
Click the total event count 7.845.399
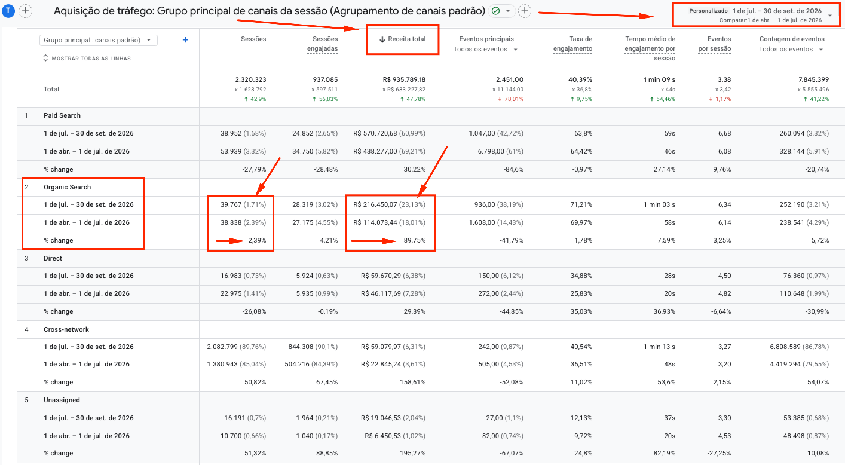tap(813, 79)
